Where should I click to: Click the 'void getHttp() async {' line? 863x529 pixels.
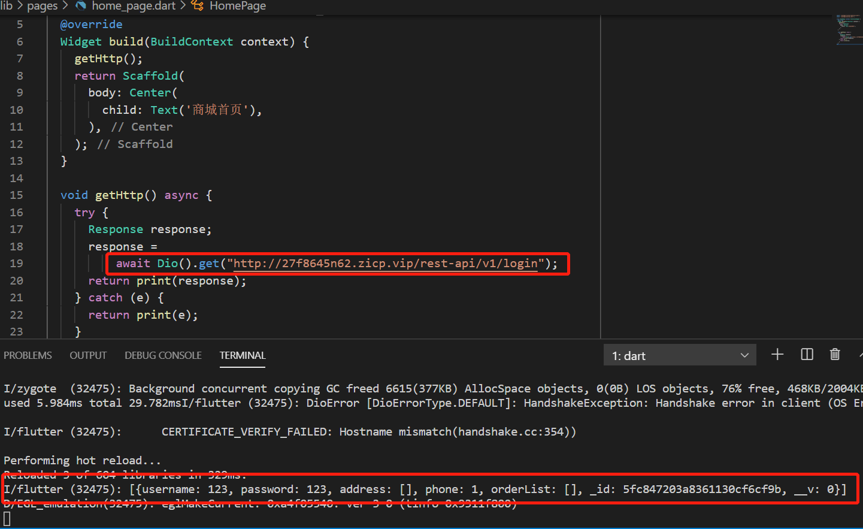pos(136,195)
